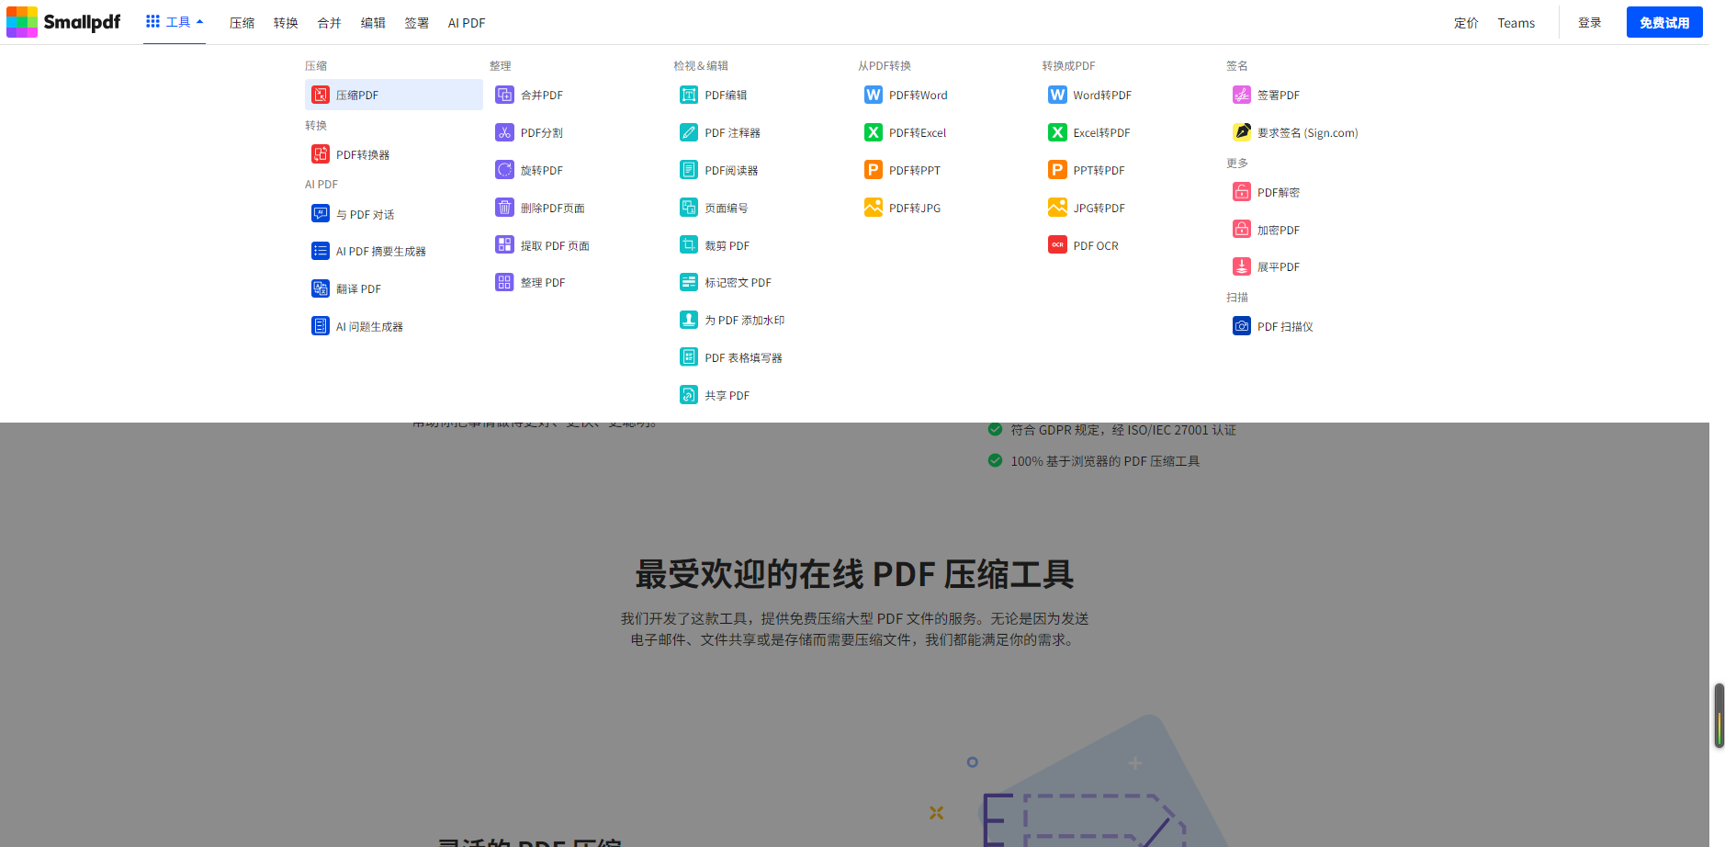Click the Smallpdf logo
1725x847 pixels.
click(x=63, y=22)
